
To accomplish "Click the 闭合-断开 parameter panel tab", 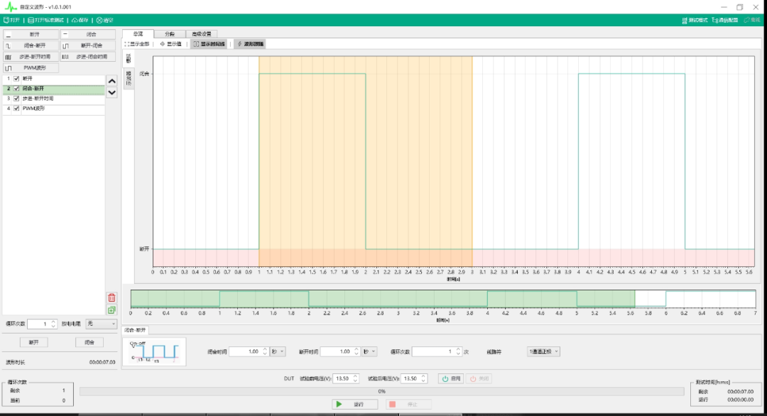I will click(134, 330).
